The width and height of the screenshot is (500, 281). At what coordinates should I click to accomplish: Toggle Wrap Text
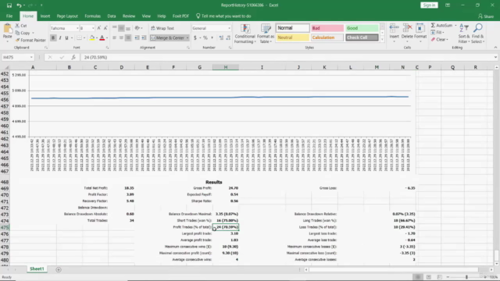coord(162,28)
